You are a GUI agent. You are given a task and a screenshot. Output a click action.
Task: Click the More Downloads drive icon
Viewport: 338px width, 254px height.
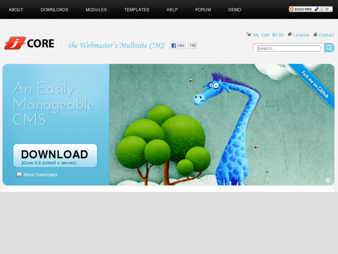tap(19, 175)
